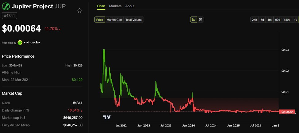Open the Markets tab

pos(115,6)
